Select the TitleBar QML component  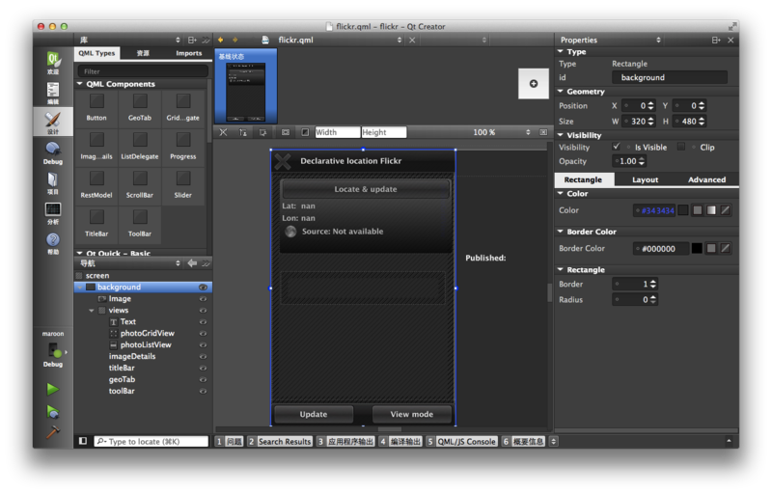[x=96, y=224]
